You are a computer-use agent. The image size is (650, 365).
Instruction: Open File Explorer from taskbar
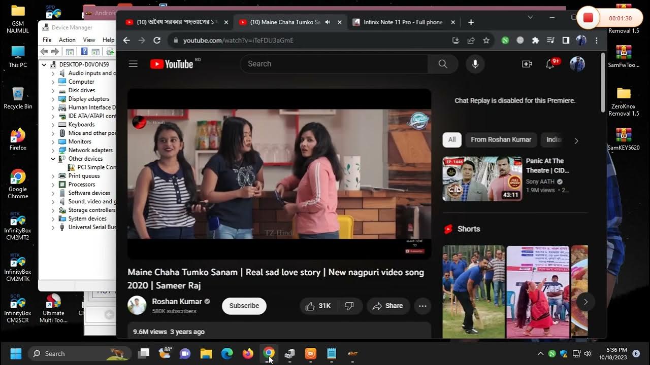(206, 353)
